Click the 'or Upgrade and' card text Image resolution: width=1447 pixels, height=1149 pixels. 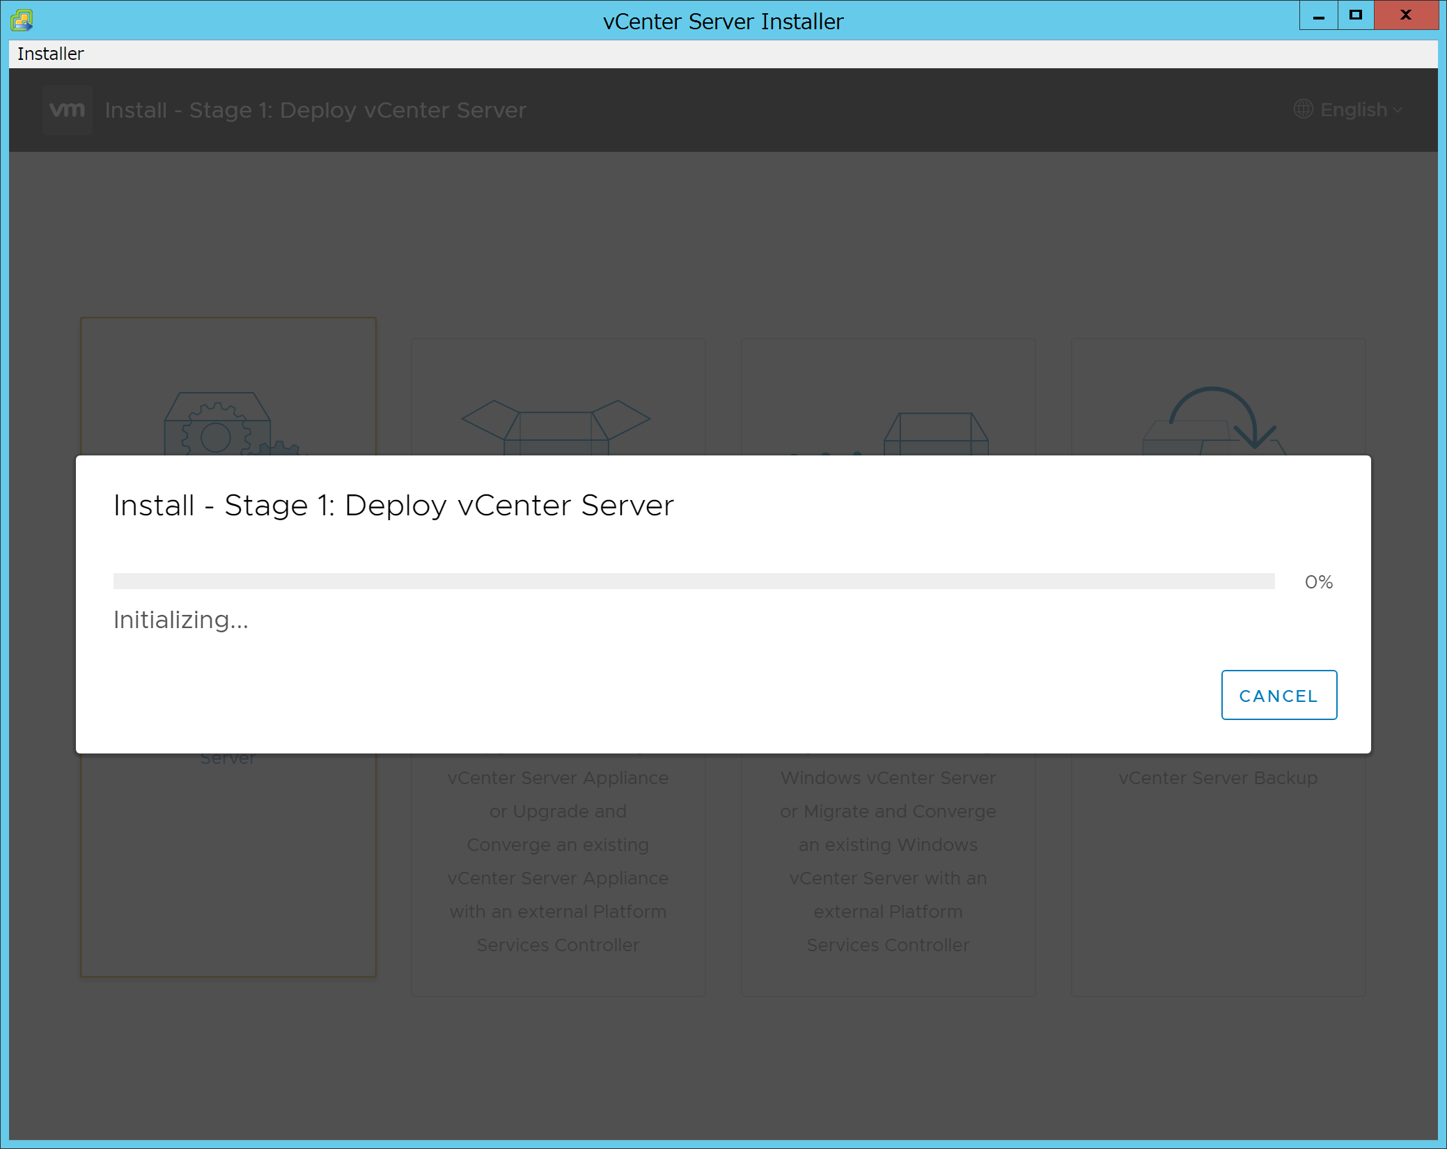pos(558,811)
